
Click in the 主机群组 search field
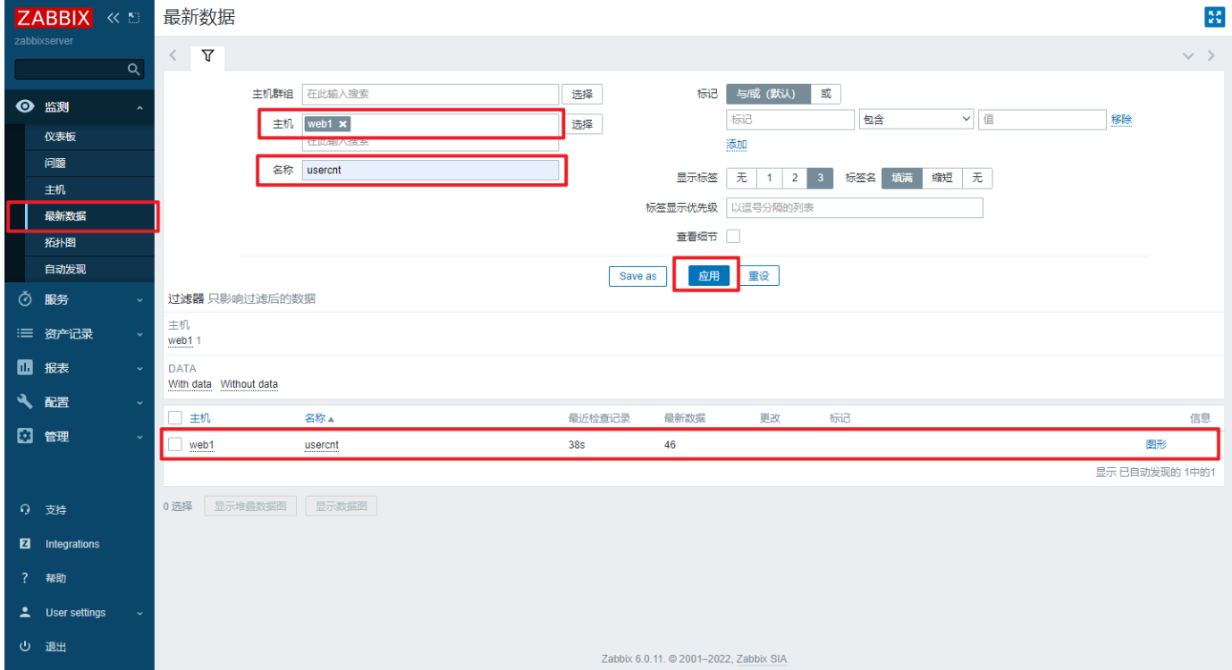click(x=430, y=94)
